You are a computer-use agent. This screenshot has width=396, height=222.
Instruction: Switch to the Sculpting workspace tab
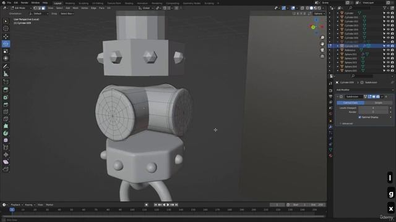click(x=84, y=3)
